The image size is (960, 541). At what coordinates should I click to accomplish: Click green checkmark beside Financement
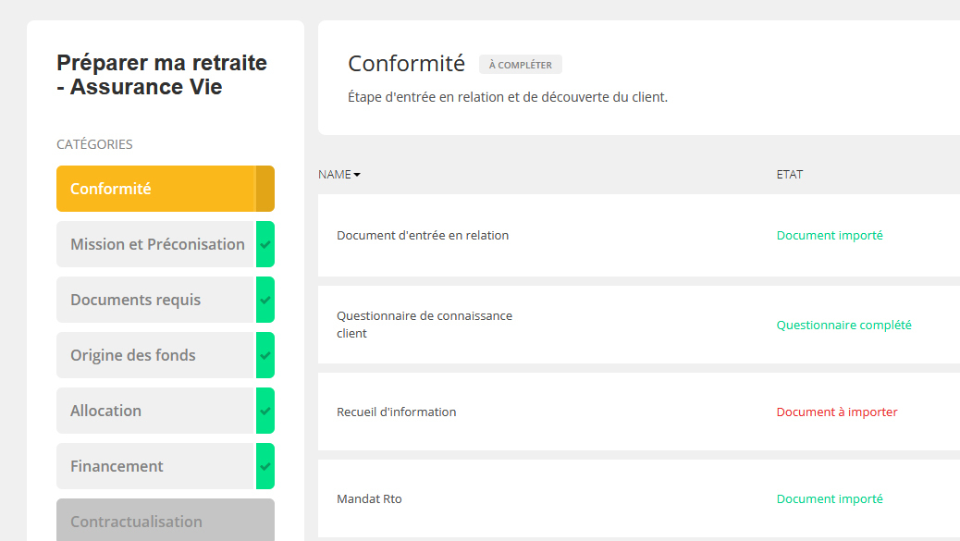pos(265,467)
